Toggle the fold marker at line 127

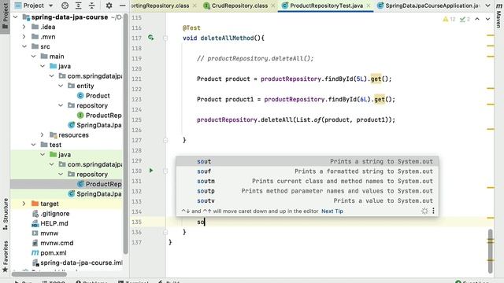coord(165,140)
